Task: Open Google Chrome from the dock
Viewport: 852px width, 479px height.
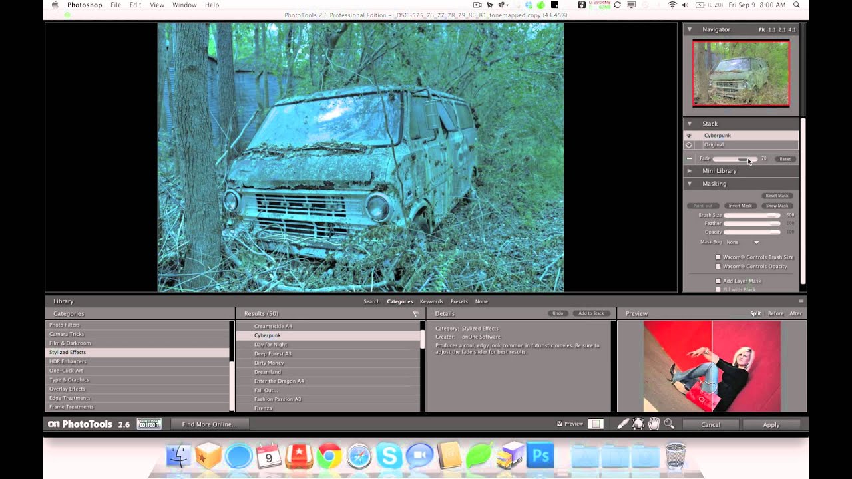Action: [x=329, y=456]
